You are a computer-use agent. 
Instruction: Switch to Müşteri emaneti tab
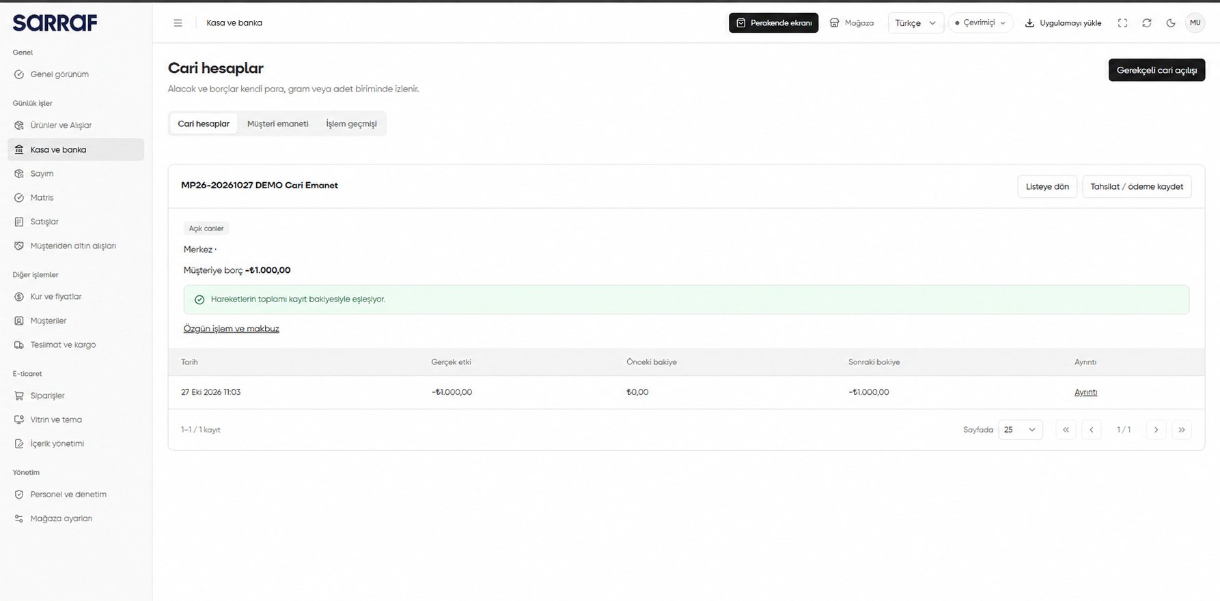277,123
